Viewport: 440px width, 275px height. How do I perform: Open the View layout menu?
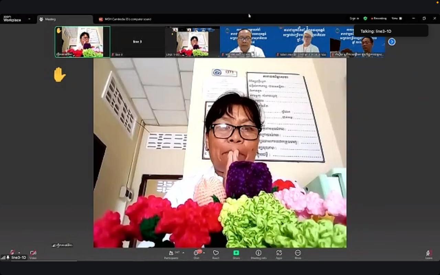[396, 19]
